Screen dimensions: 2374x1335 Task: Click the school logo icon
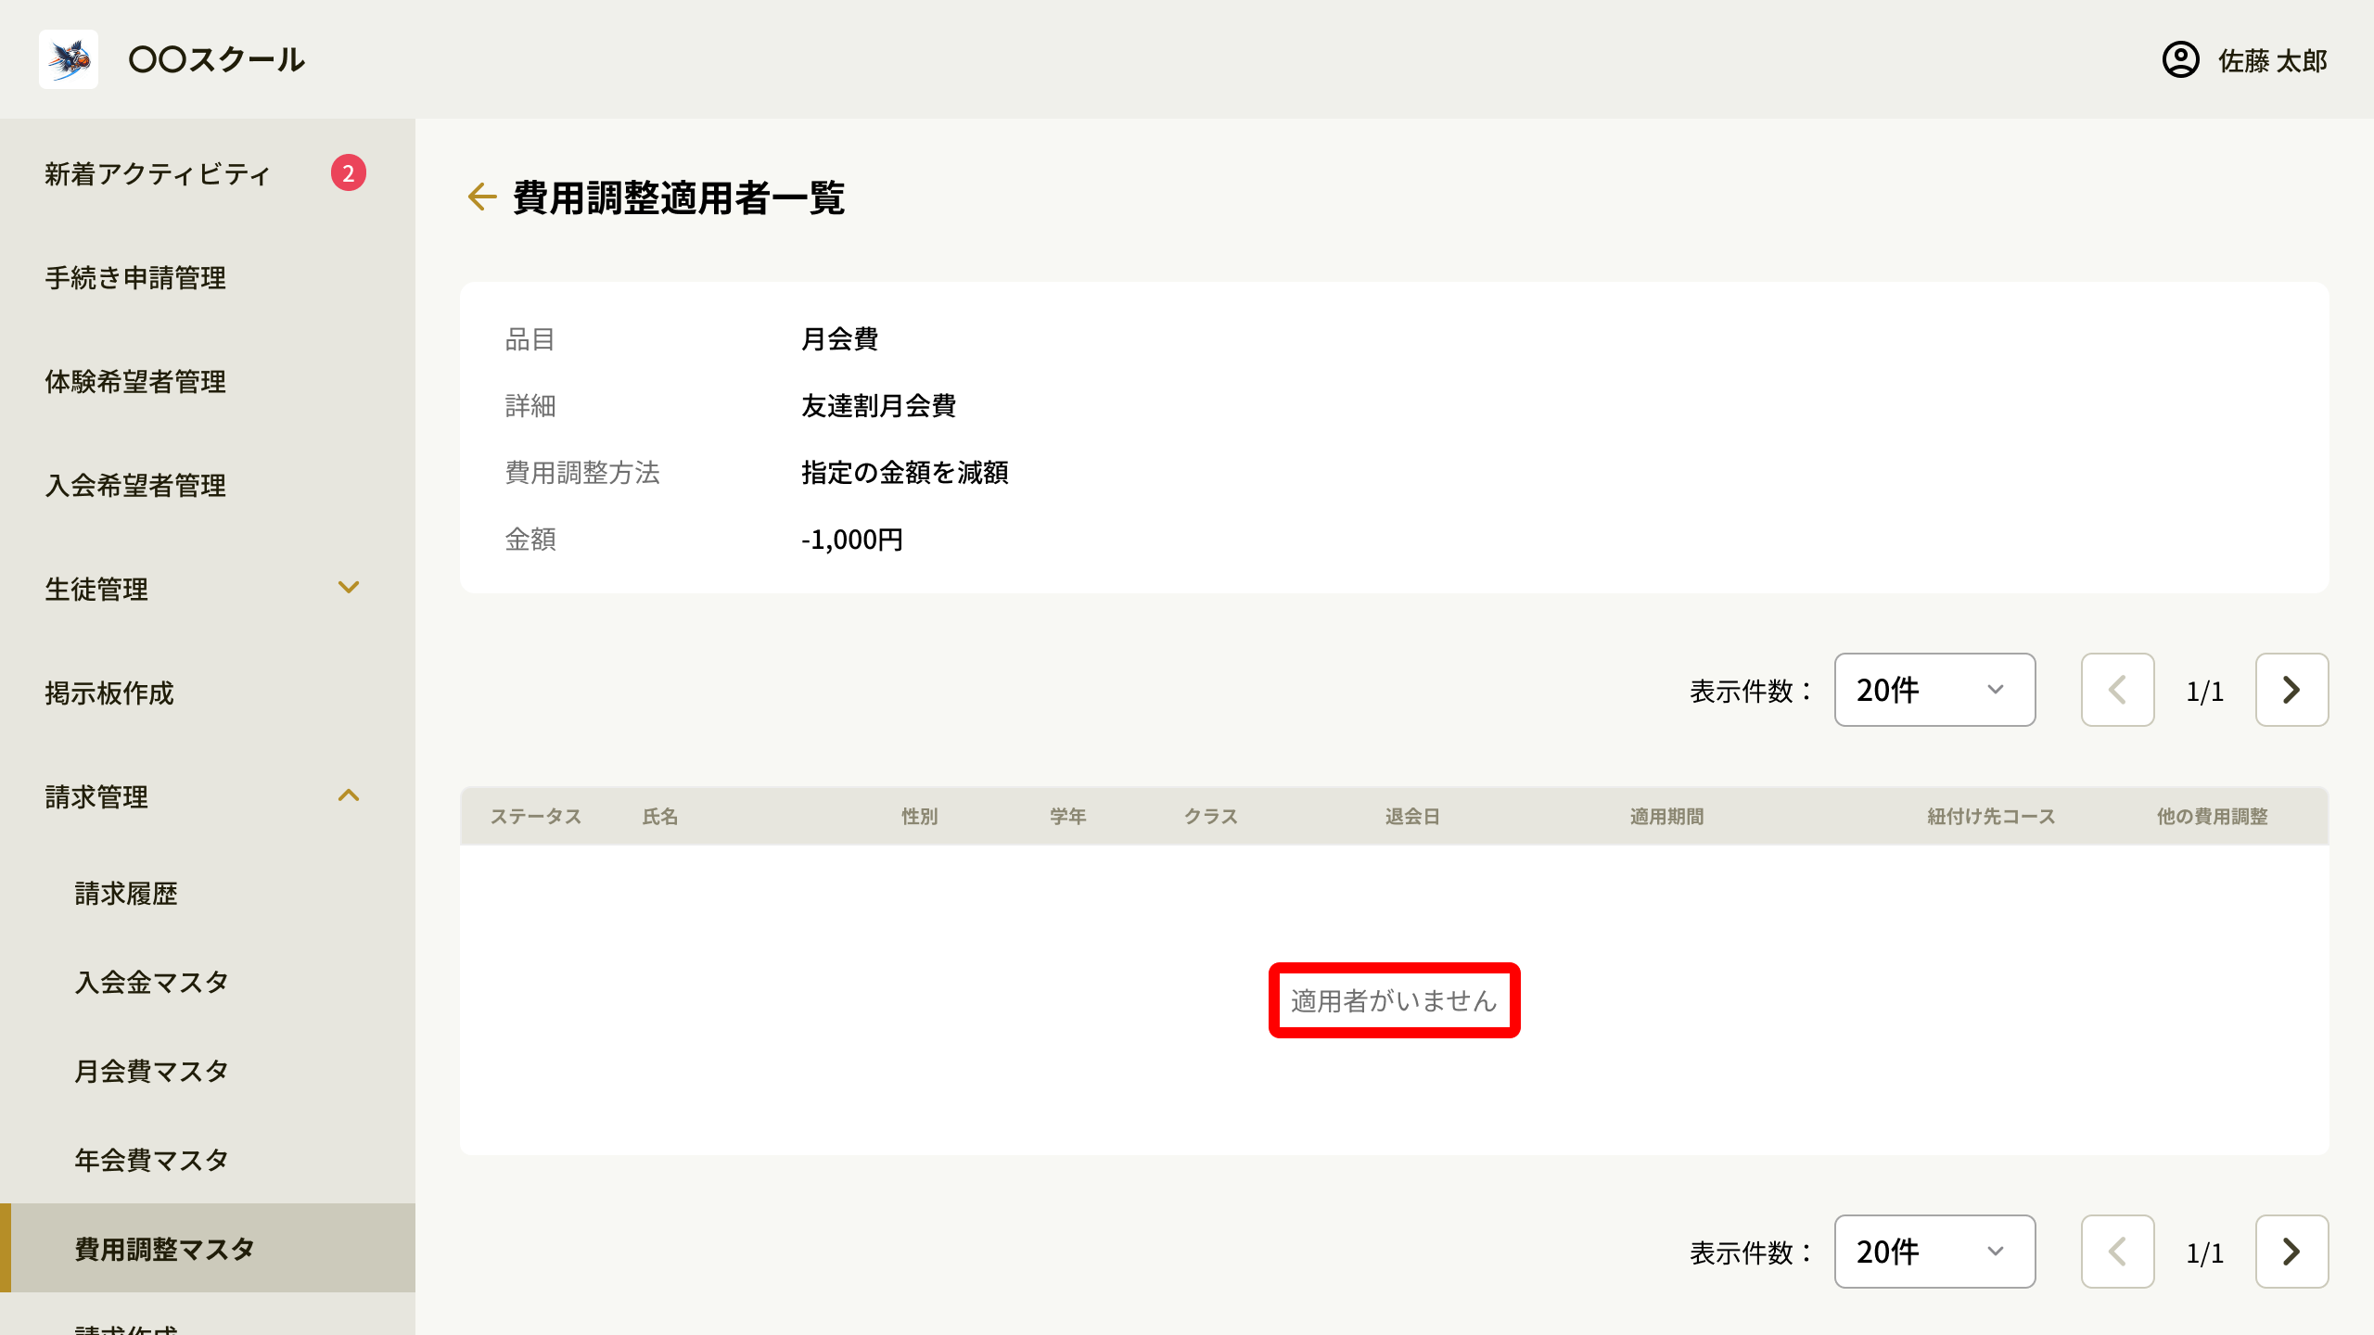69,59
